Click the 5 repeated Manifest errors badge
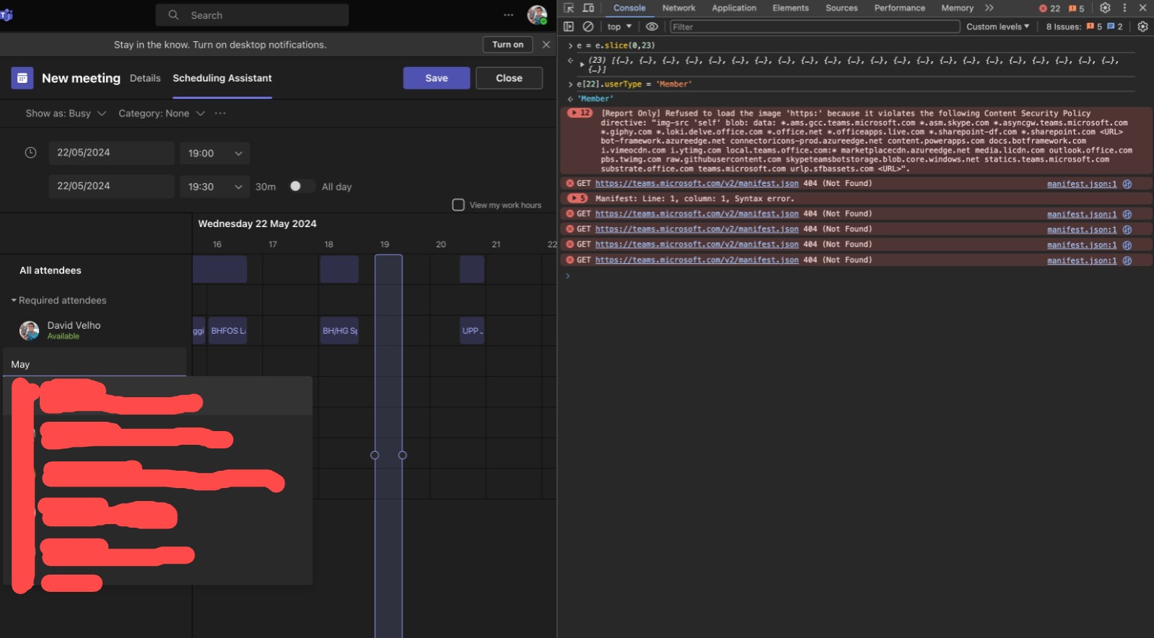This screenshot has width=1154, height=638. click(x=577, y=198)
